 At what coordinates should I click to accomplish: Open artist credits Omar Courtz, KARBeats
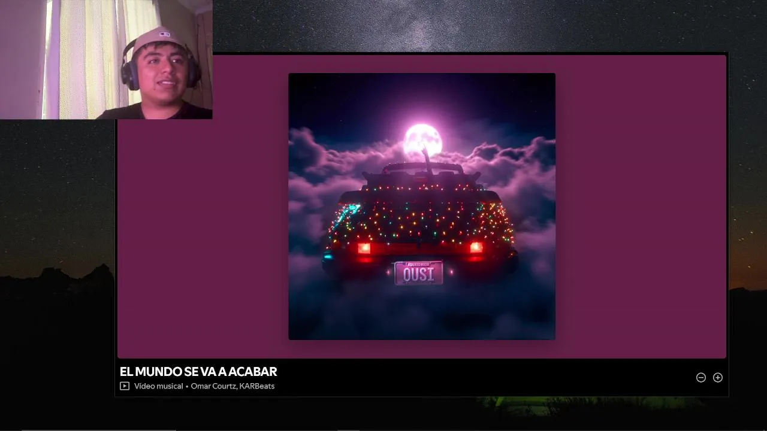coord(232,386)
